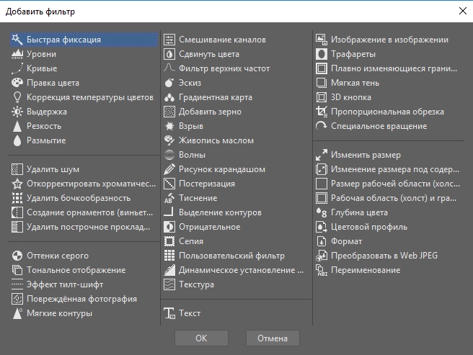Viewport: 473px width, 355px height.
Task: Select Быстрая фиксация list entry
Action: coord(84,40)
